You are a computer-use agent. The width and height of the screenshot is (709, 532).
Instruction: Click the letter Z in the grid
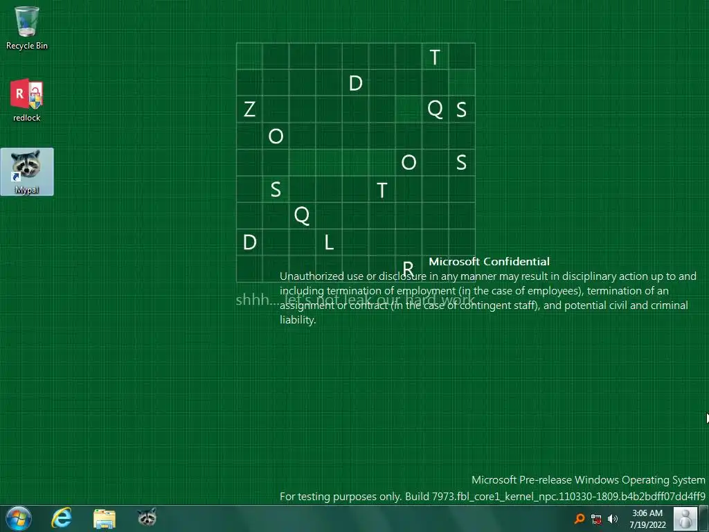pos(249,109)
